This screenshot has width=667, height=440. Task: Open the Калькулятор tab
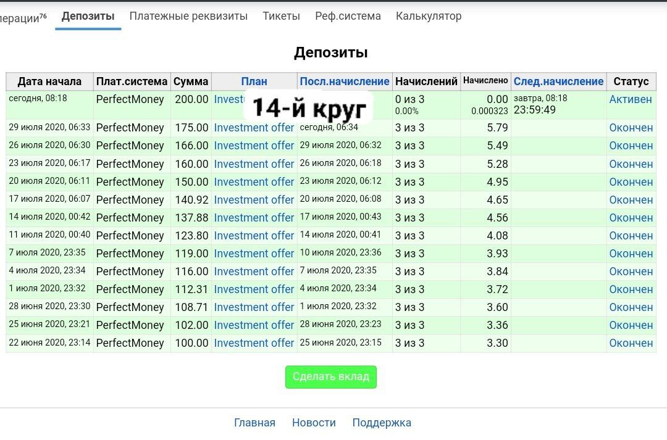(x=429, y=16)
